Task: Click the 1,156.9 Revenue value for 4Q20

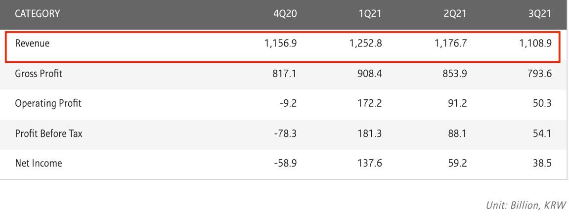Action: 280,43
